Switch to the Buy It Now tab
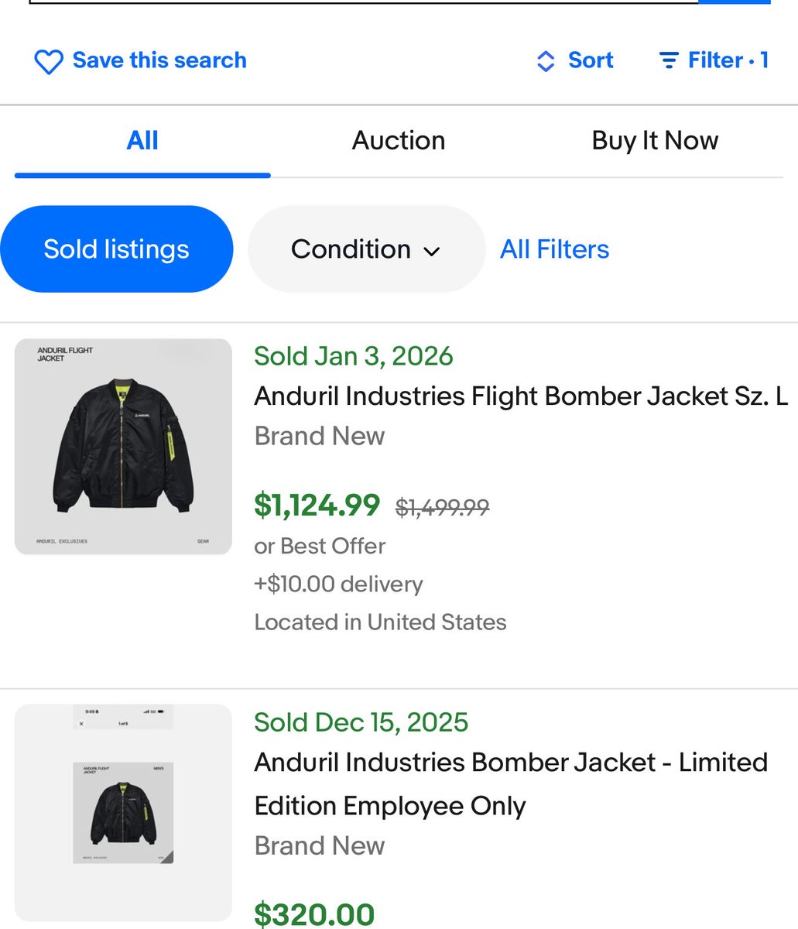 click(x=655, y=141)
